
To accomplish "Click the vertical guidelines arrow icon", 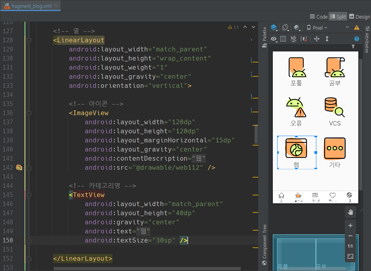I will pyautogui.click(x=327, y=39).
